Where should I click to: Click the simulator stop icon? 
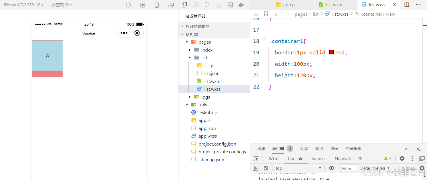click(143, 5)
